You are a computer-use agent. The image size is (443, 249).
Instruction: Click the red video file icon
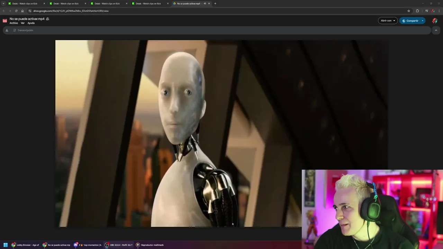(x=5, y=21)
